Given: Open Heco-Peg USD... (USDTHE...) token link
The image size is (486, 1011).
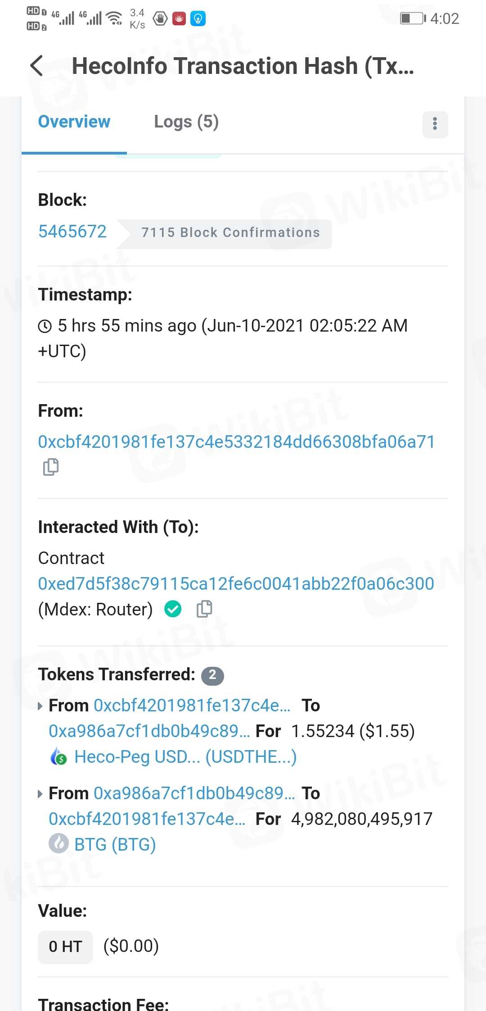Looking at the screenshot, I should 185,757.
